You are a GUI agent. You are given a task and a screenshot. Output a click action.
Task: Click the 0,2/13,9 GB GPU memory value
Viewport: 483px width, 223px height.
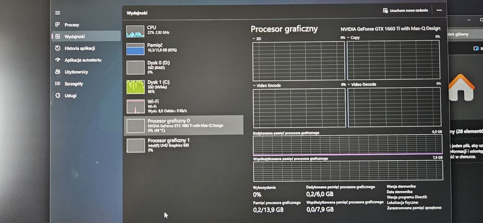(268, 210)
